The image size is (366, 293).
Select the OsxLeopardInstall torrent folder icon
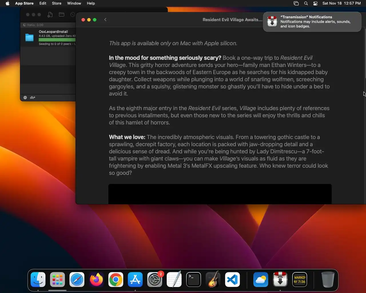click(x=29, y=37)
